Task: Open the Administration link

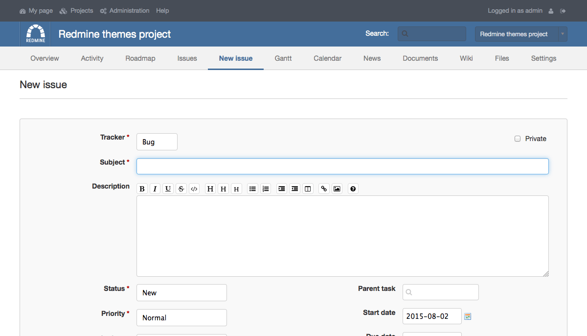Action: point(125,11)
